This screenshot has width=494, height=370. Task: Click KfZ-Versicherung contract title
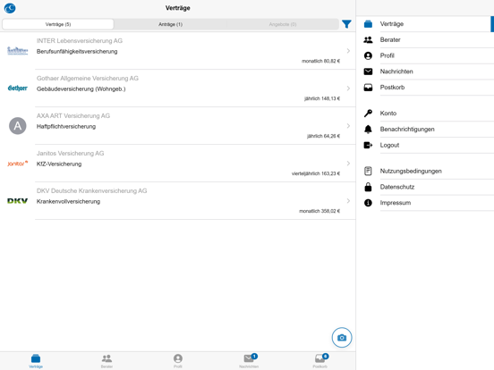tap(59, 164)
